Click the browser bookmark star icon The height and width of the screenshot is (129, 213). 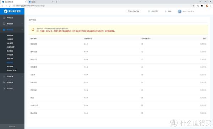(193, 6)
